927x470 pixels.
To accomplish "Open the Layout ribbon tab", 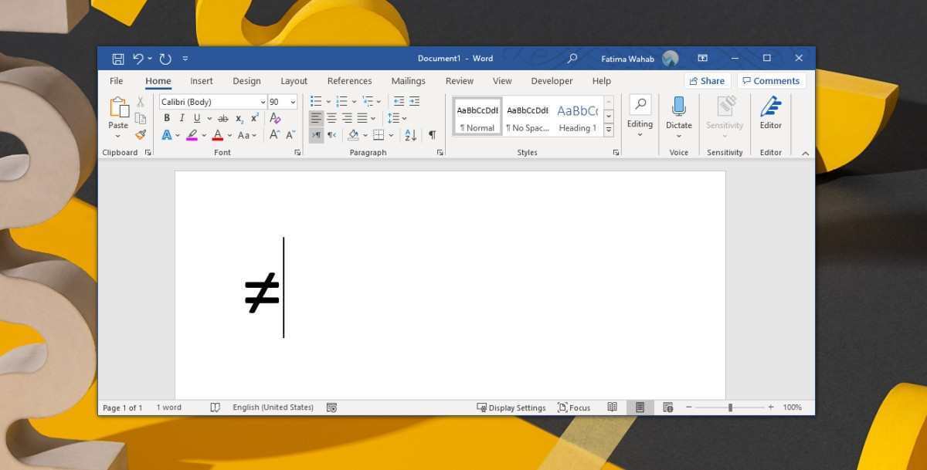I will (x=294, y=81).
